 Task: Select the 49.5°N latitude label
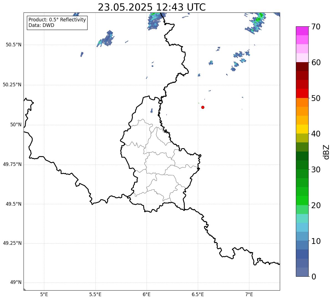(x=14, y=204)
